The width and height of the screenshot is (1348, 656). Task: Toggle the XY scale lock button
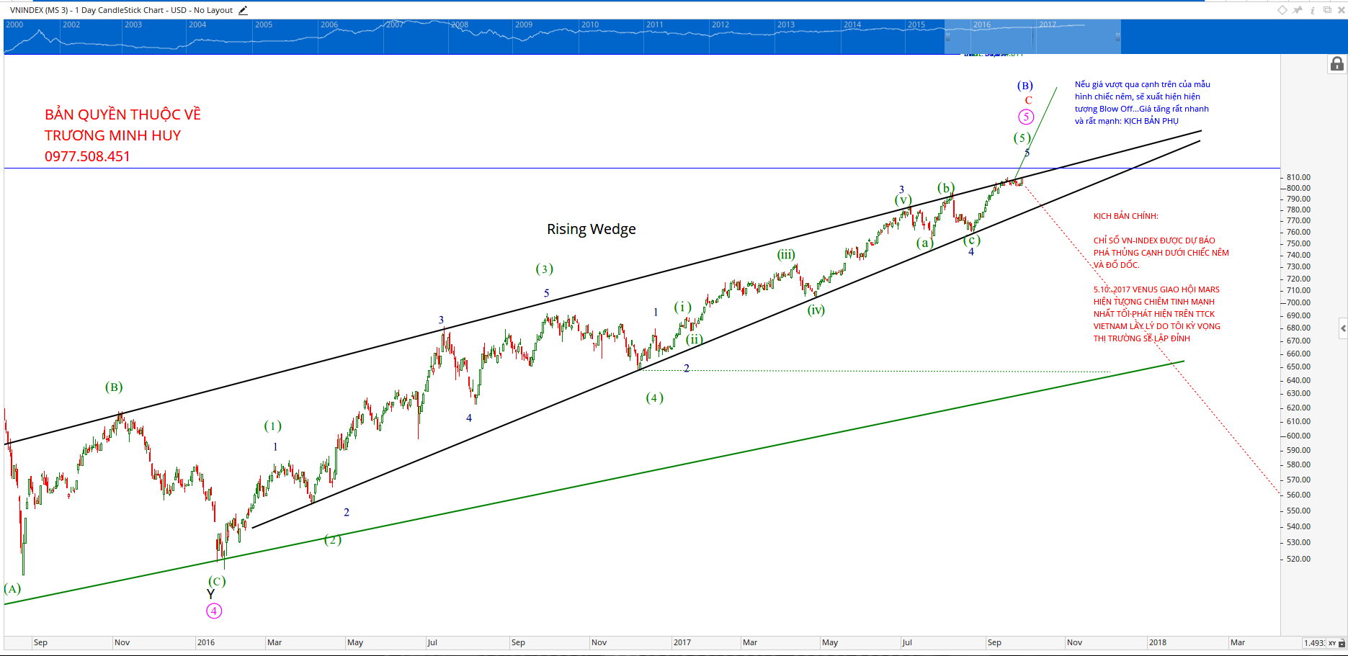pos(1332,643)
